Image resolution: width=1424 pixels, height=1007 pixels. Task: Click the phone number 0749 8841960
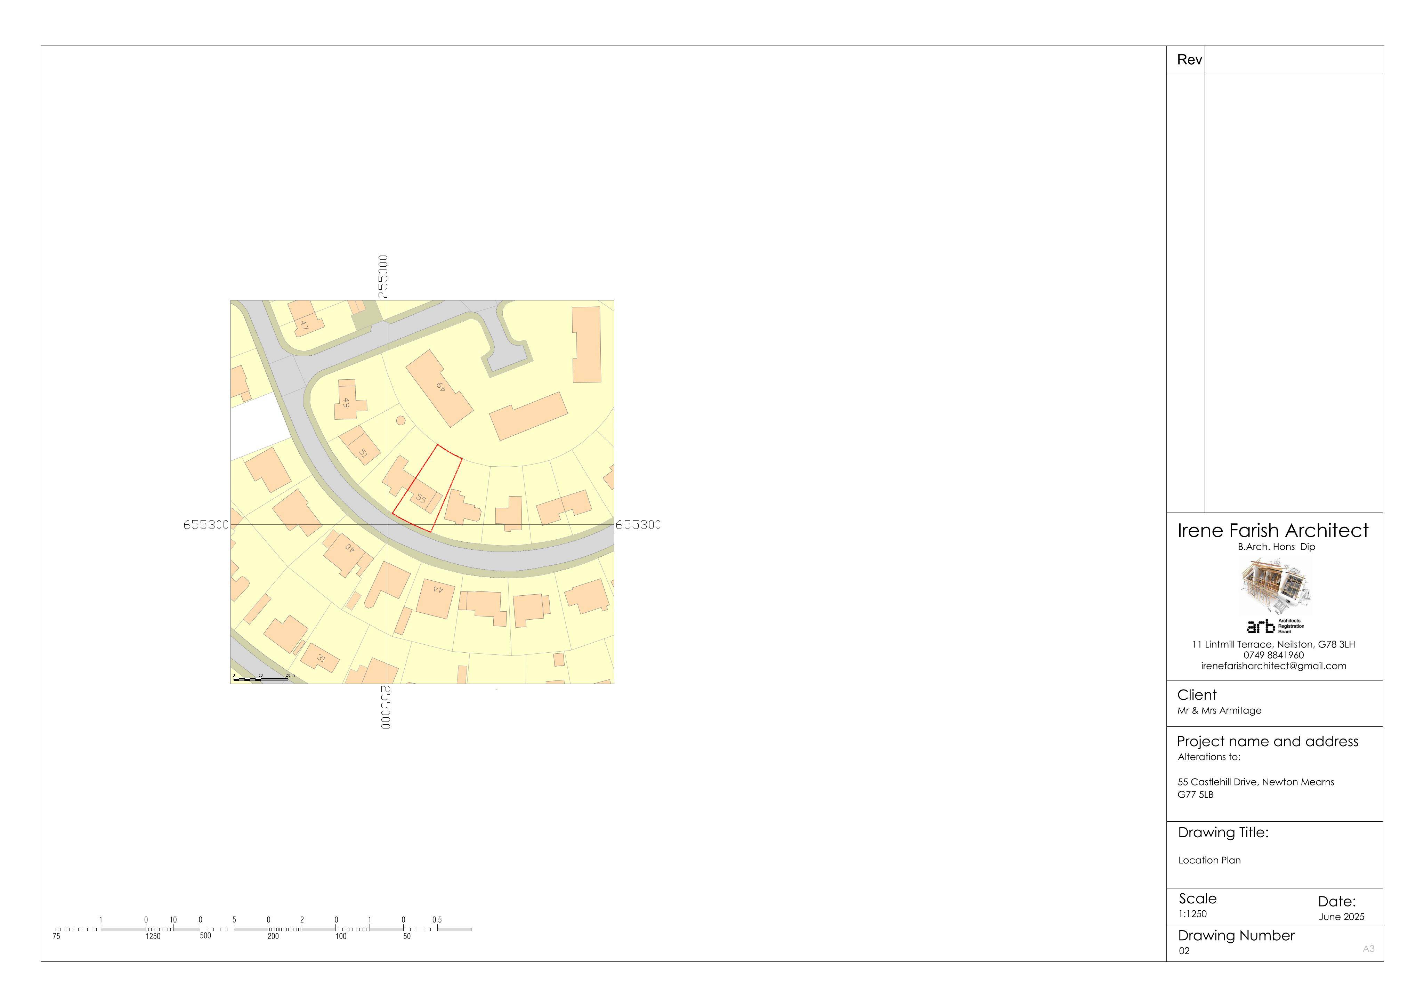coord(1273,655)
